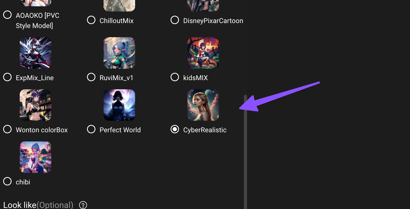The height and width of the screenshot is (209, 410).
Task: Open the RuviMix_v1 preview image
Action: point(119,53)
